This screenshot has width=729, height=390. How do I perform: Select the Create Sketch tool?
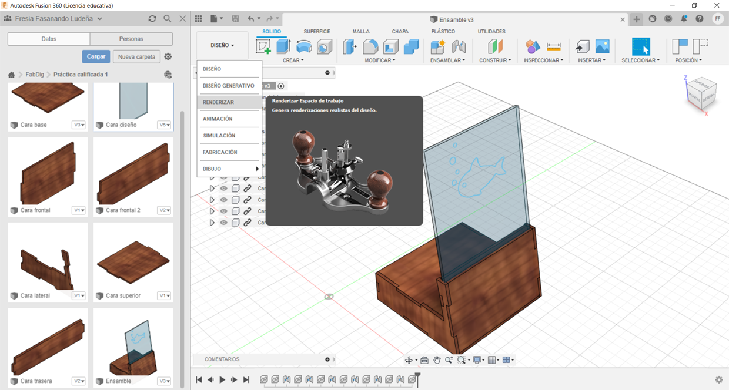264,46
